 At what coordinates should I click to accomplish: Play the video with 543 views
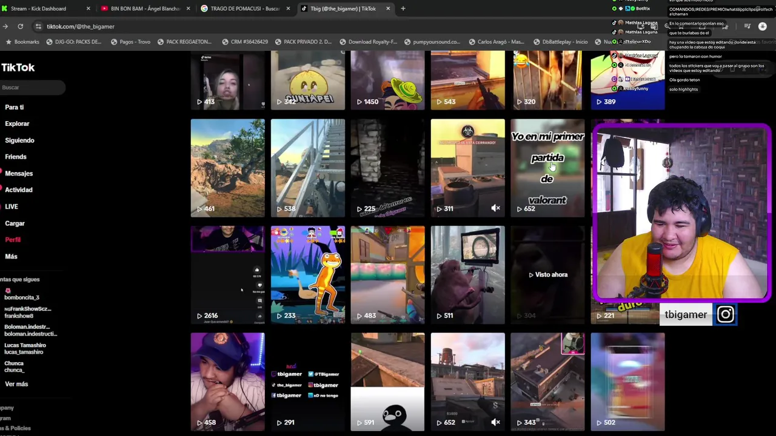point(467,80)
